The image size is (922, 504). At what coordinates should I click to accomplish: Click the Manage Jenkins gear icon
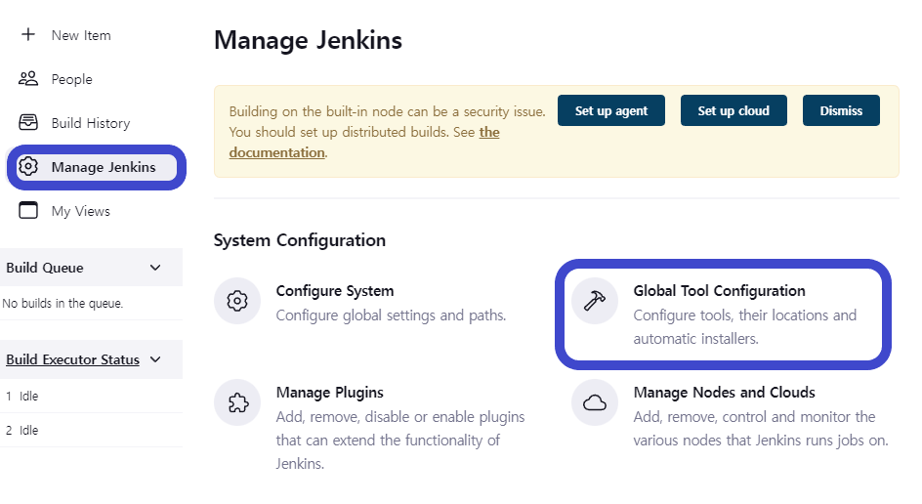pos(28,166)
